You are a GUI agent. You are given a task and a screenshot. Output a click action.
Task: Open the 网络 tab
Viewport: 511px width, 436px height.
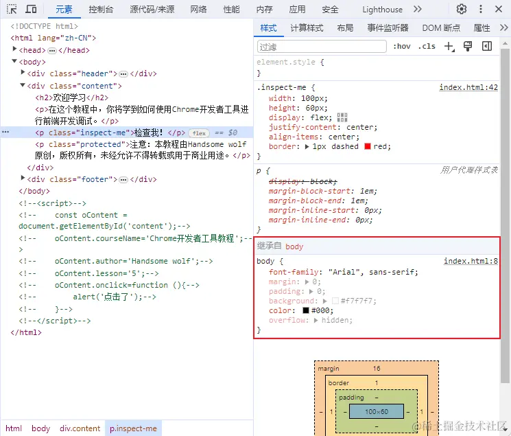click(198, 10)
